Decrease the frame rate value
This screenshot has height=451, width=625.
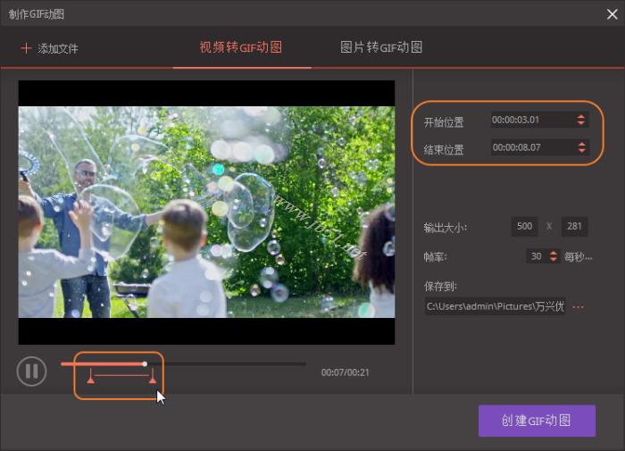(554, 260)
